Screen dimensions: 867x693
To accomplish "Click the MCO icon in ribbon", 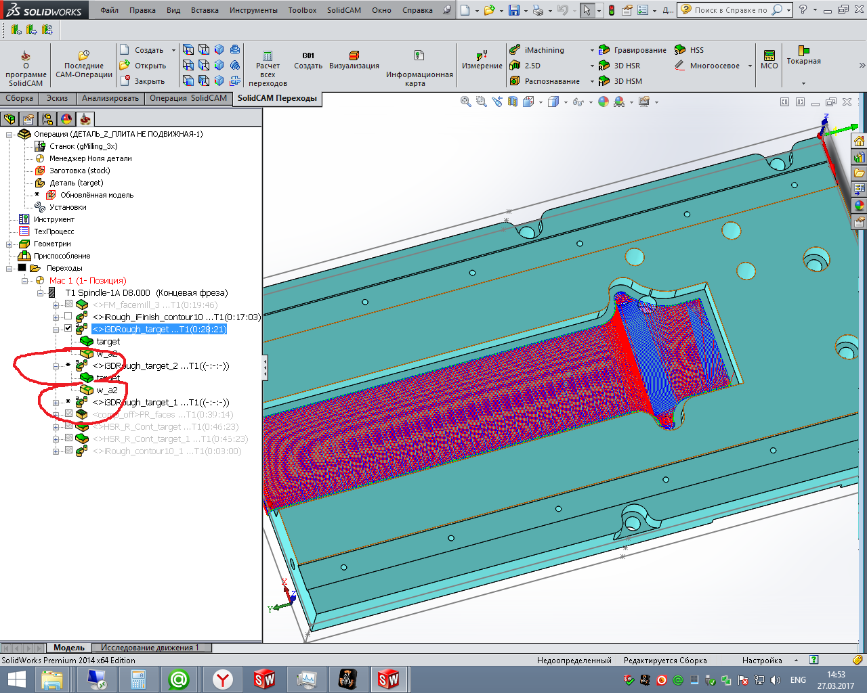I will pos(769,56).
